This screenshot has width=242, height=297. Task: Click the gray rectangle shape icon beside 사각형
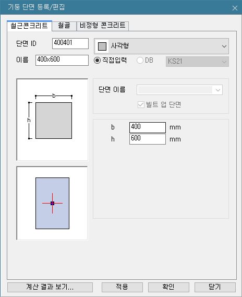(x=102, y=46)
